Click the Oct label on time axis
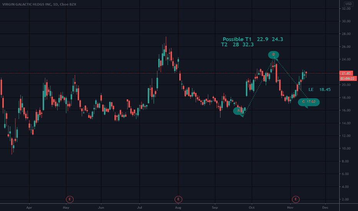 pyautogui.click(x=252, y=208)
